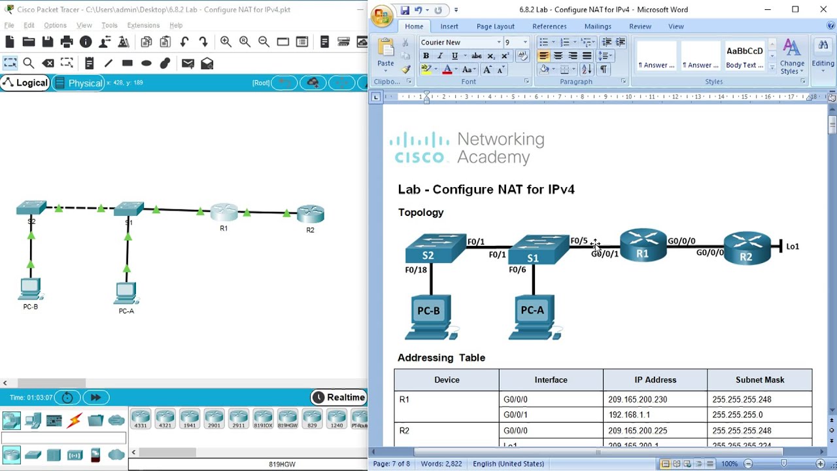Expand the Numbering list dropdown arrow

pos(575,43)
